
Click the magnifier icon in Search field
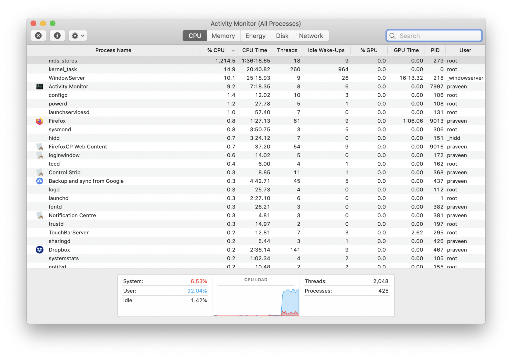(x=392, y=36)
